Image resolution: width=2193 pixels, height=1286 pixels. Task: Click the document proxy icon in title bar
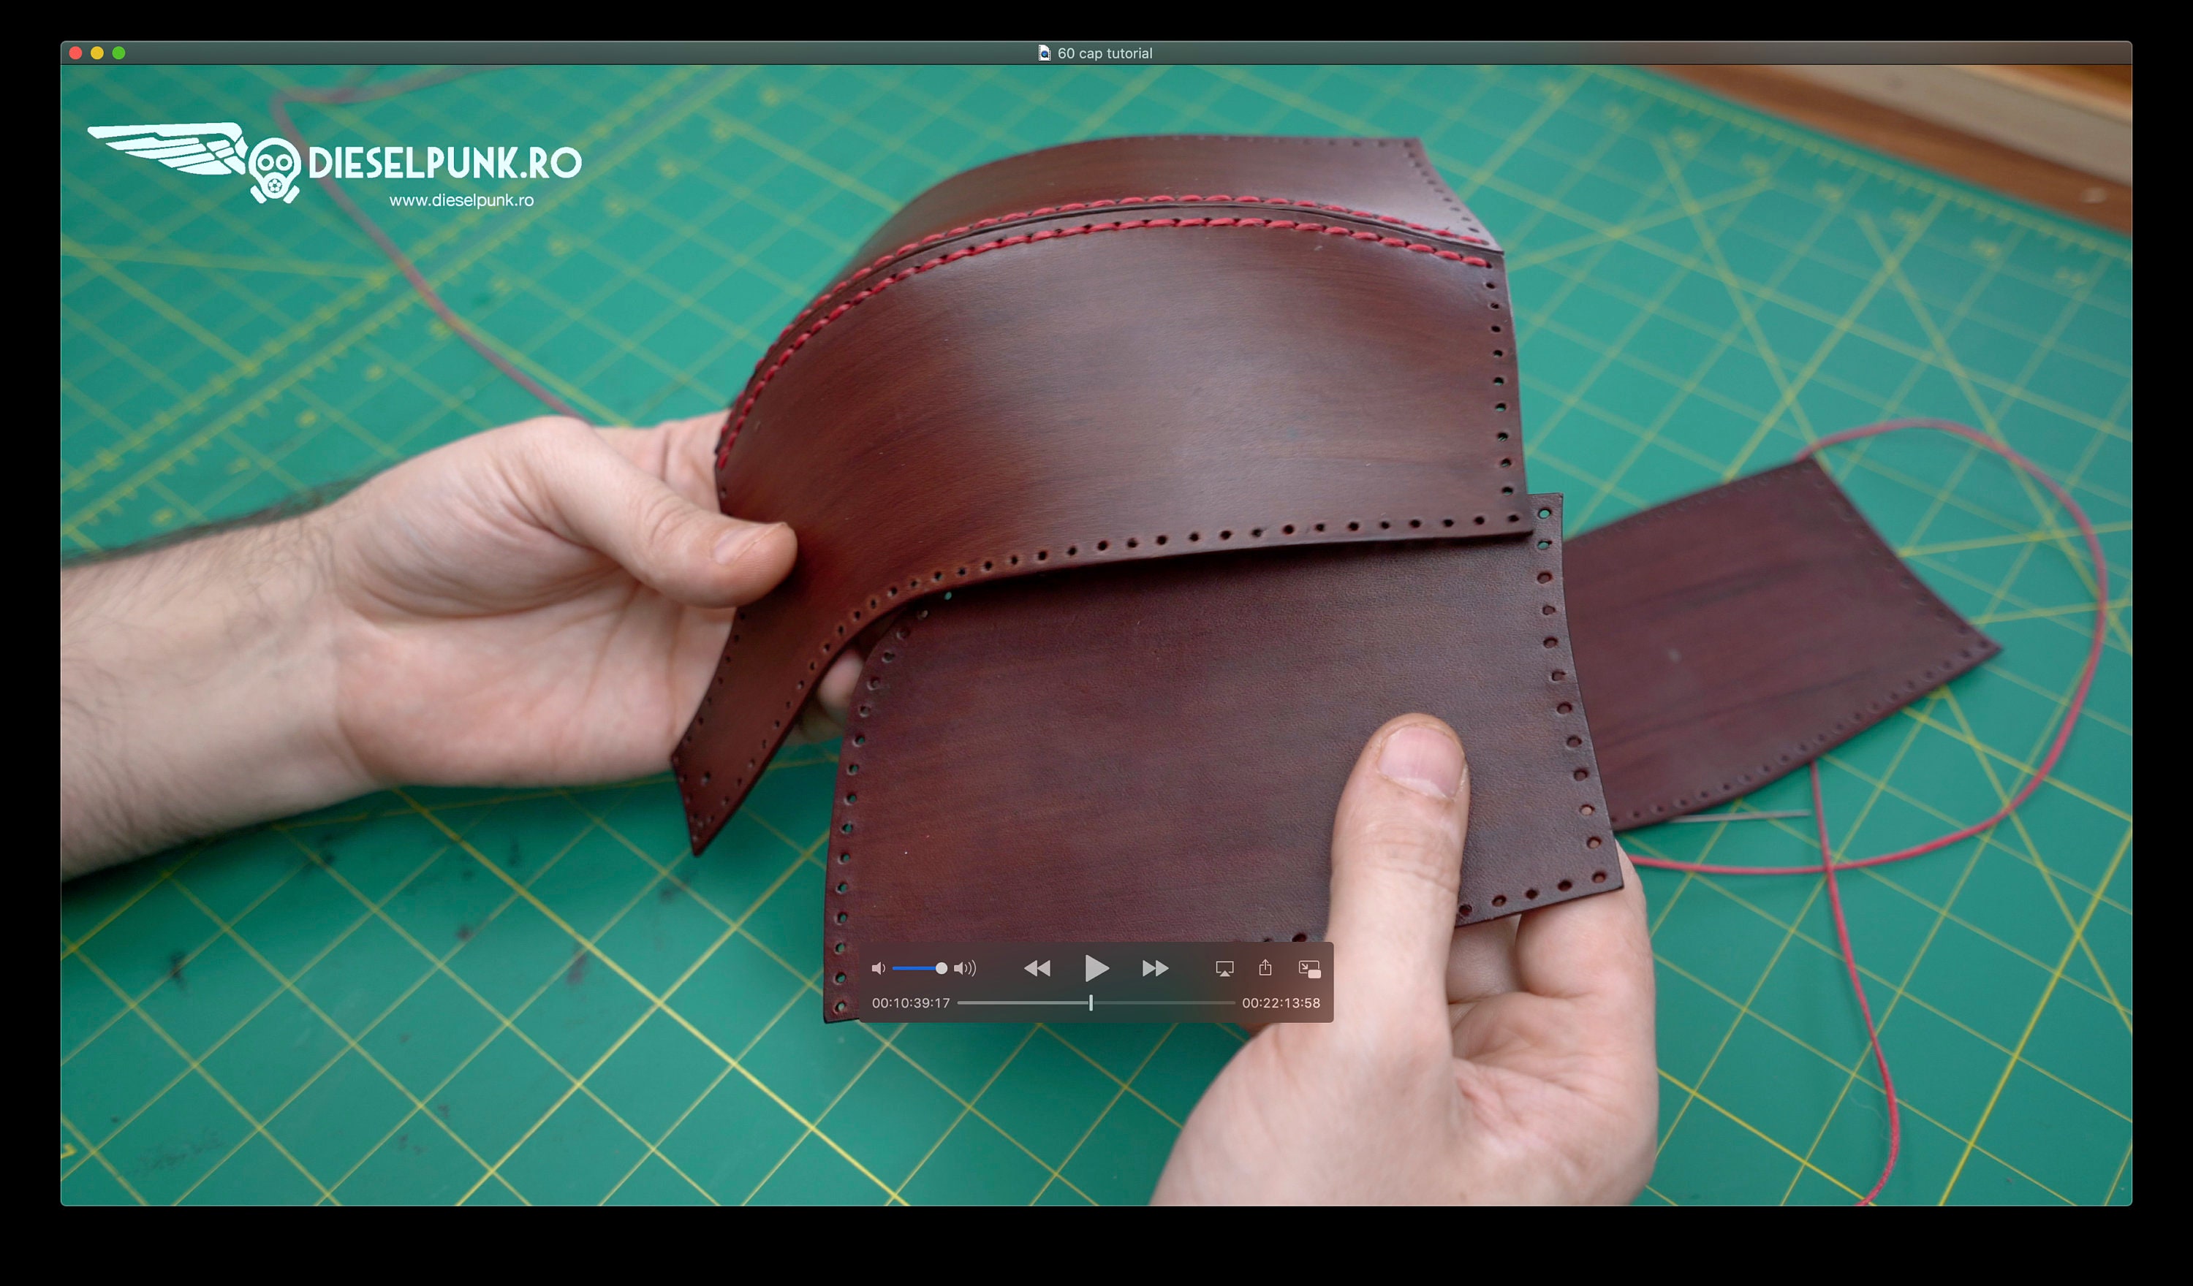(1045, 53)
